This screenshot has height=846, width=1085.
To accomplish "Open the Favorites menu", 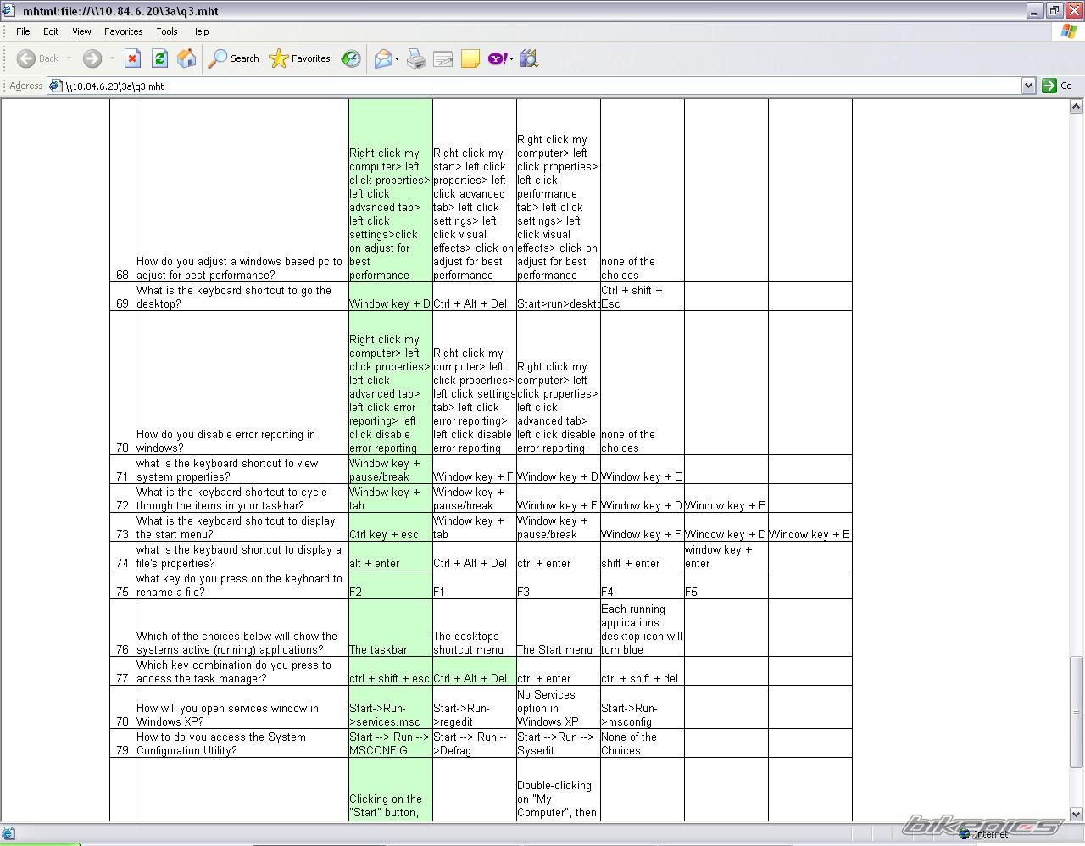I will click(124, 31).
